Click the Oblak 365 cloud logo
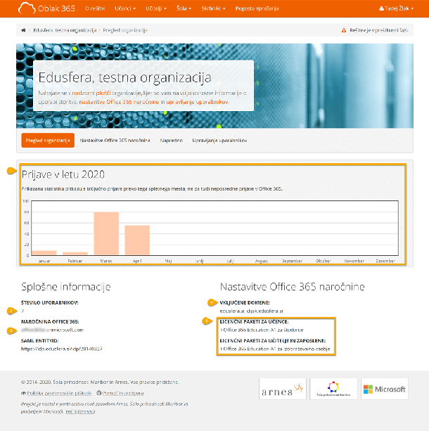The height and width of the screenshot is (431, 429). tap(45, 8)
